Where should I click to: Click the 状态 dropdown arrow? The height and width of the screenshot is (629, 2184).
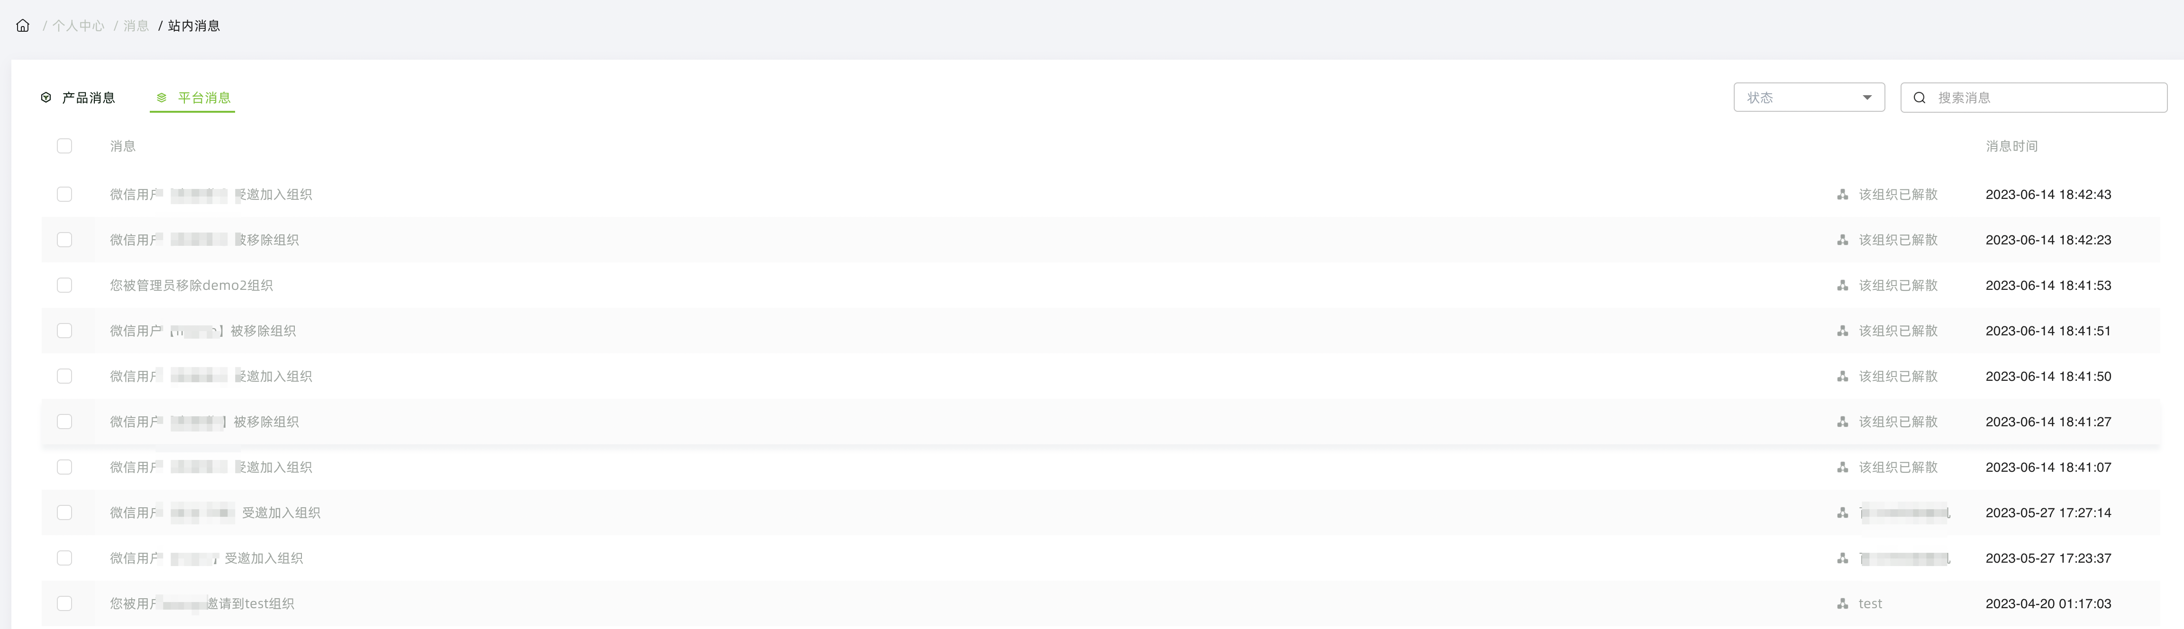[1866, 98]
